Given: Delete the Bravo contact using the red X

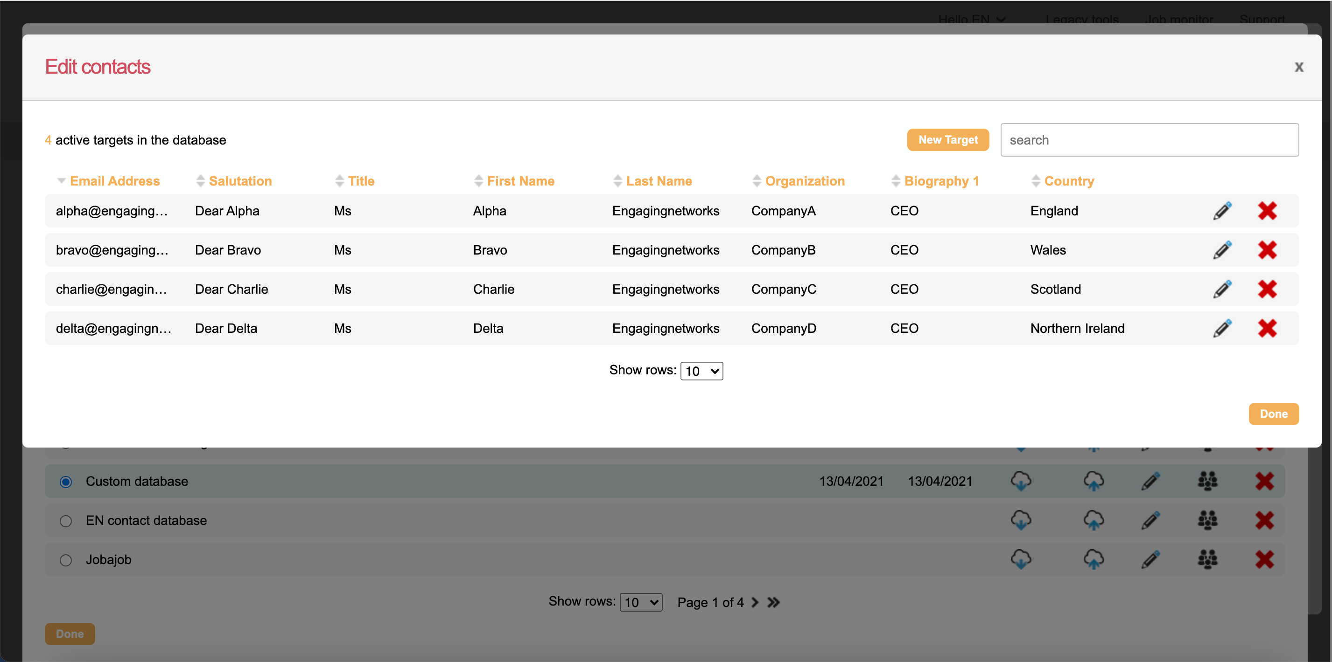Looking at the screenshot, I should [x=1268, y=250].
